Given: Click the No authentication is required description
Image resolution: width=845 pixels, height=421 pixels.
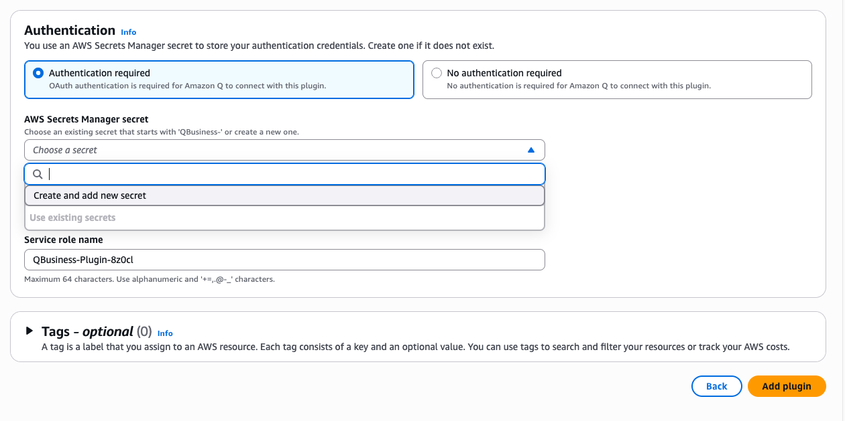Looking at the screenshot, I should click(579, 86).
